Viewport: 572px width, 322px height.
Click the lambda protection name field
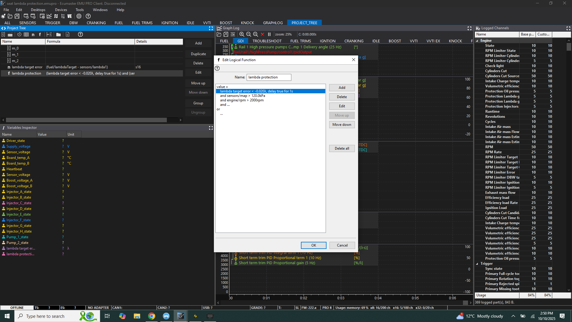[269, 77]
